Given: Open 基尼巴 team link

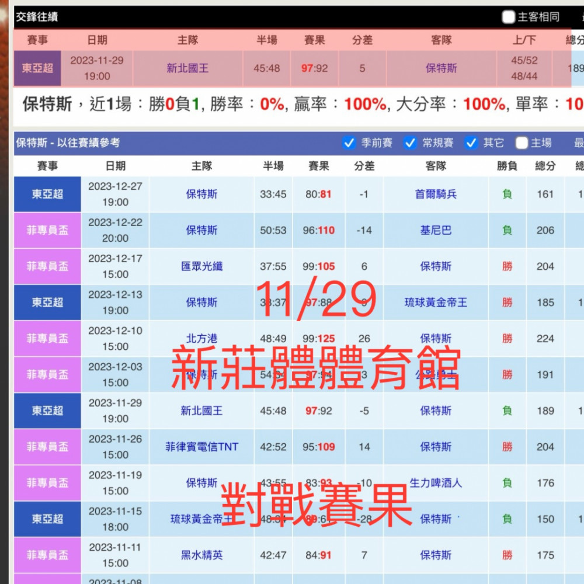Looking at the screenshot, I should coord(436,230).
